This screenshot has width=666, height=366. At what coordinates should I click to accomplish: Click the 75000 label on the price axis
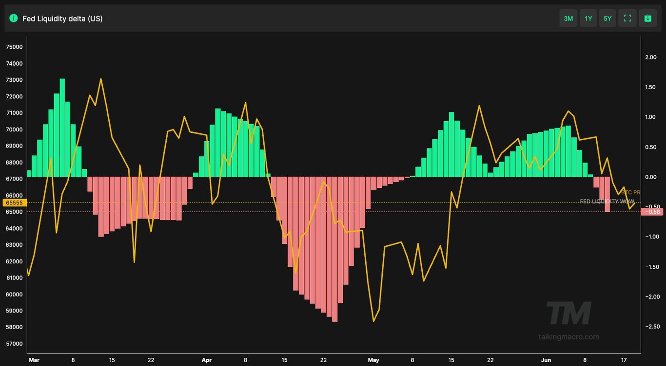[14, 47]
